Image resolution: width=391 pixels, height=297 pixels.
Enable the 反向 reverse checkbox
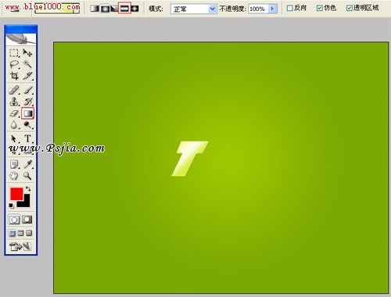(x=289, y=9)
